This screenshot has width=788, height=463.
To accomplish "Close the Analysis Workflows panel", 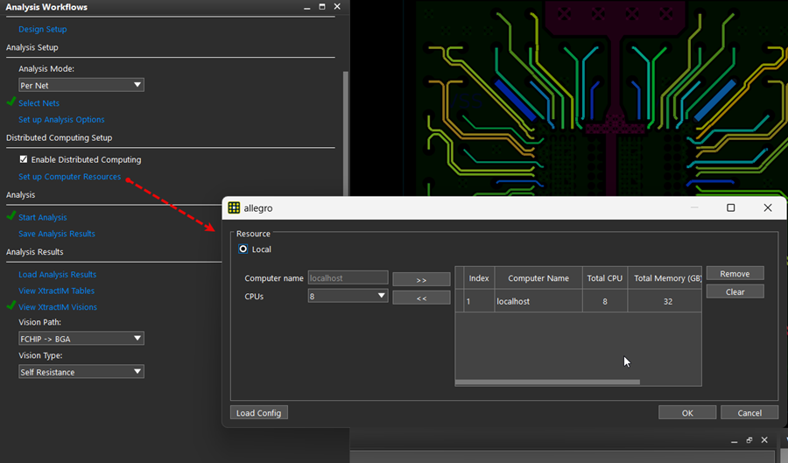I will click(x=337, y=7).
